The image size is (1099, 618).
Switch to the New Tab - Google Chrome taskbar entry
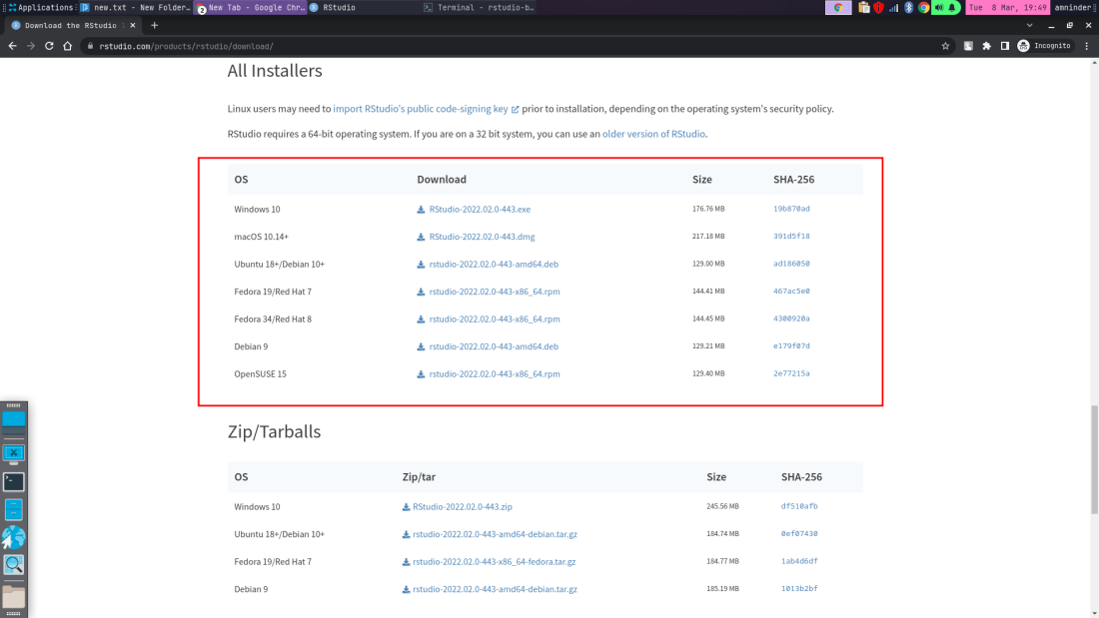point(250,8)
